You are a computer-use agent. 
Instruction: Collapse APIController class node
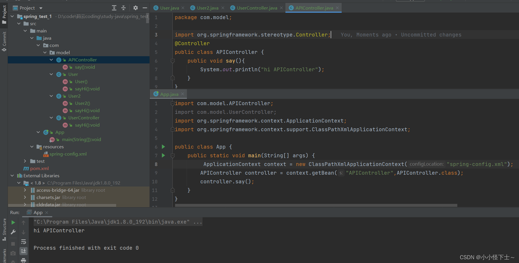tap(51, 60)
